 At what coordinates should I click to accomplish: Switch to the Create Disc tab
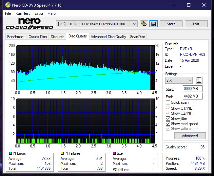(38, 37)
